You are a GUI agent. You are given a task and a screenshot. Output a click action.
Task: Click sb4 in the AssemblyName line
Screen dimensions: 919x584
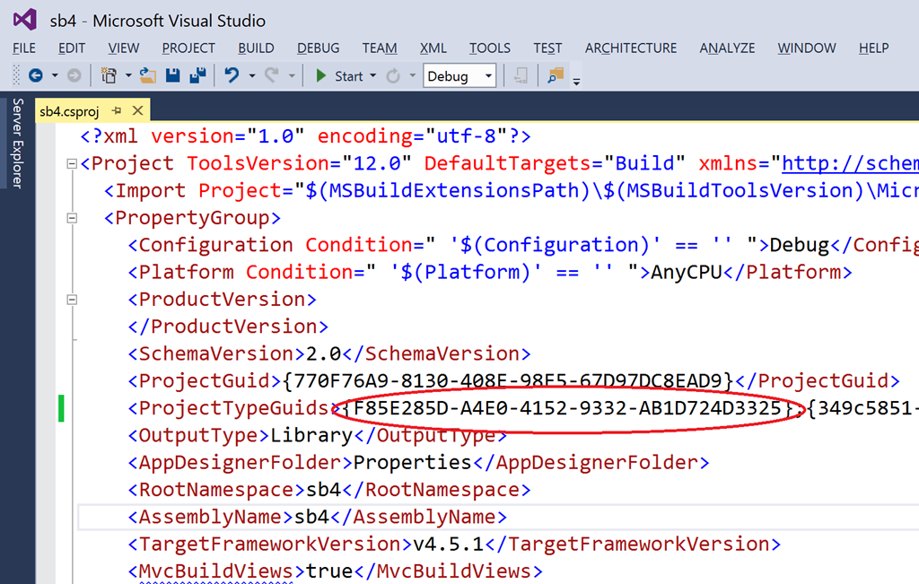tap(311, 517)
